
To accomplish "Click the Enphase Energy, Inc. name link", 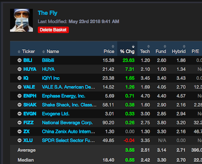I will point(64,96).
